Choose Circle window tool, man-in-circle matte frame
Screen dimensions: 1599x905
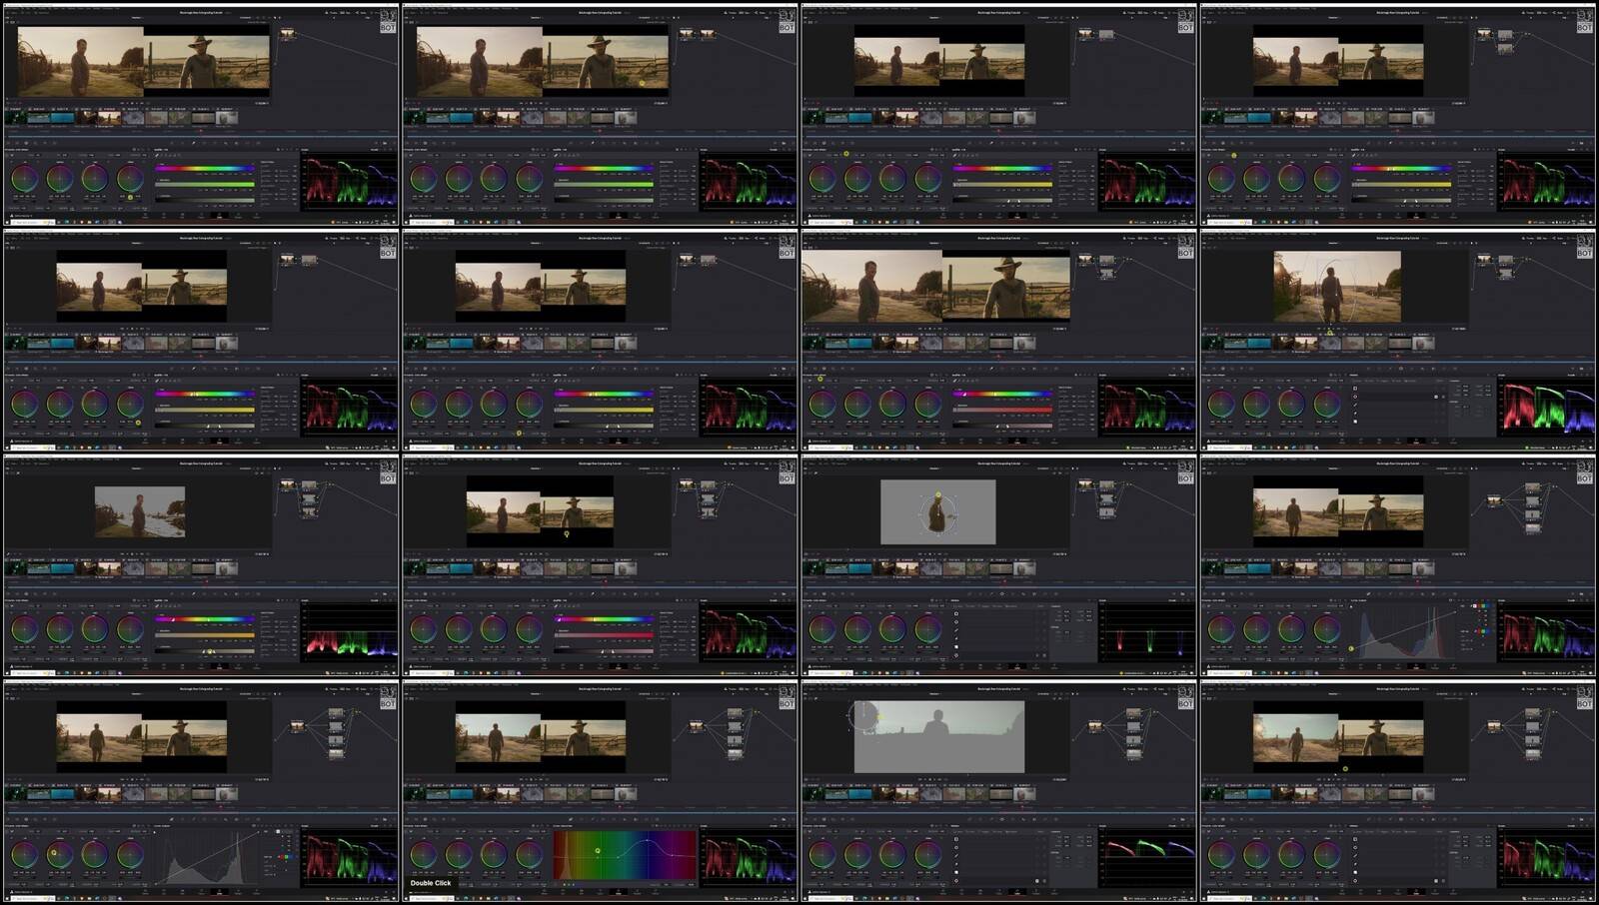[x=956, y=621]
